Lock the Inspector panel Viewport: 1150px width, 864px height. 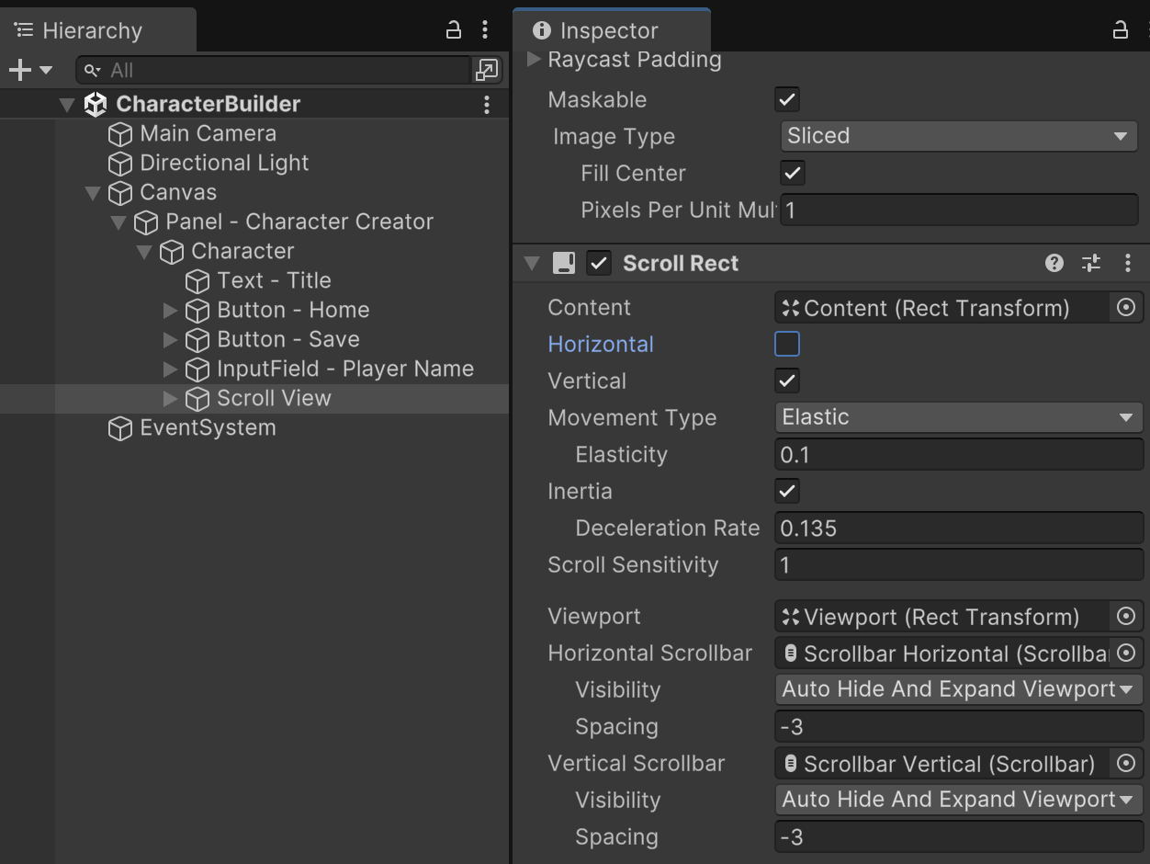coord(1121,29)
